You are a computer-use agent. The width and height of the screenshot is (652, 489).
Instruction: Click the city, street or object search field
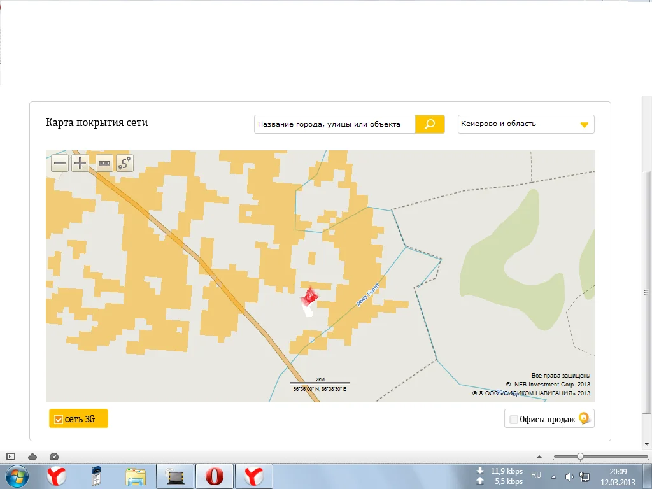(335, 124)
